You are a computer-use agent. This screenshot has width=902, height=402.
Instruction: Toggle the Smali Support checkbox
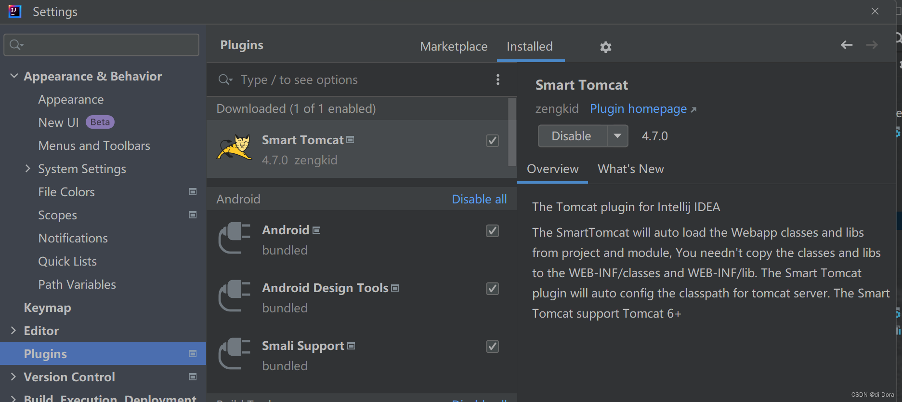click(492, 347)
